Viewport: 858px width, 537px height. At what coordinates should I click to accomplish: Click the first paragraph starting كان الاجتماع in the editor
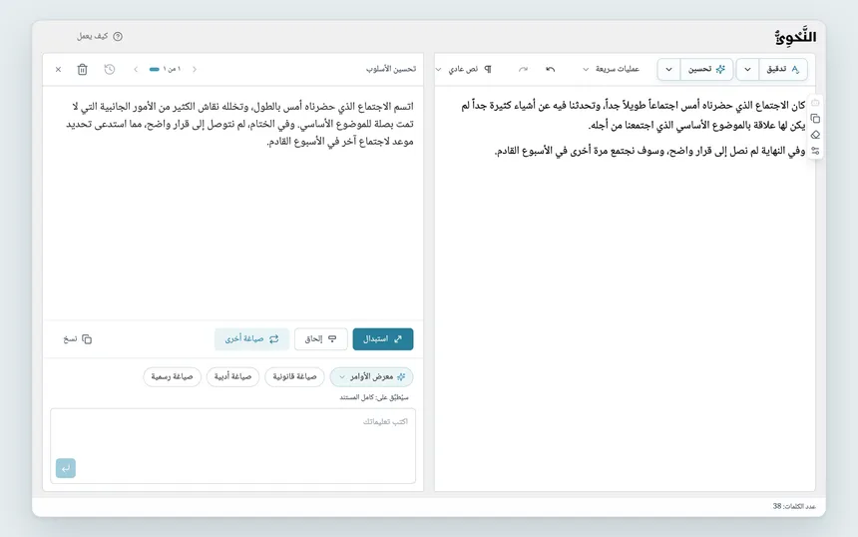pyautogui.click(x=634, y=115)
